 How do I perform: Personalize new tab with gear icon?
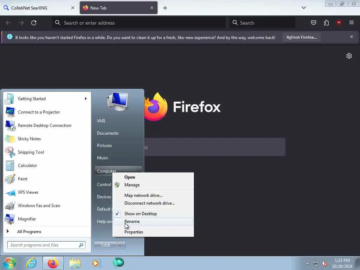[349, 56]
